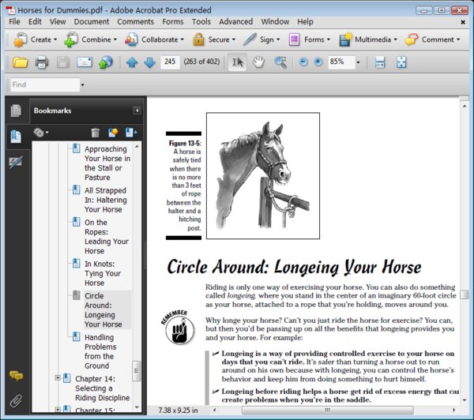Open the zoom percentage dropdown

(358, 62)
